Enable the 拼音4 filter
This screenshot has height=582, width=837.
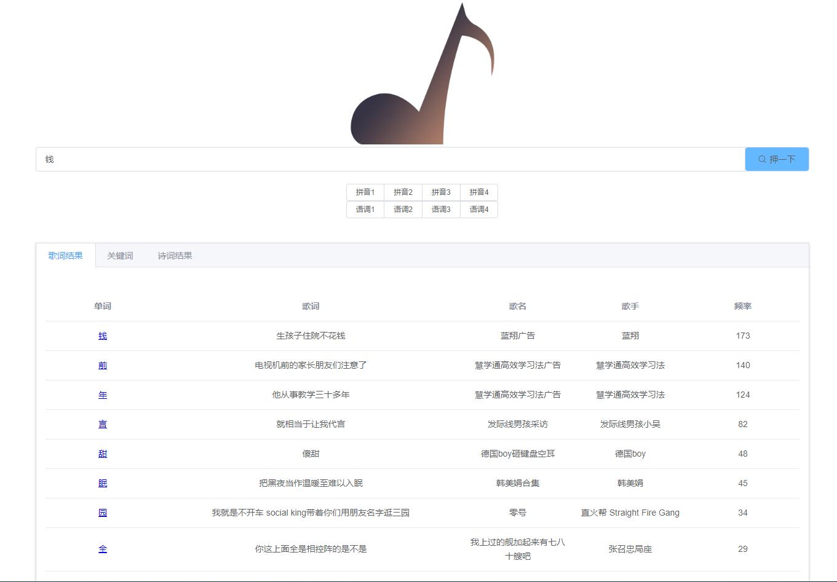(479, 192)
